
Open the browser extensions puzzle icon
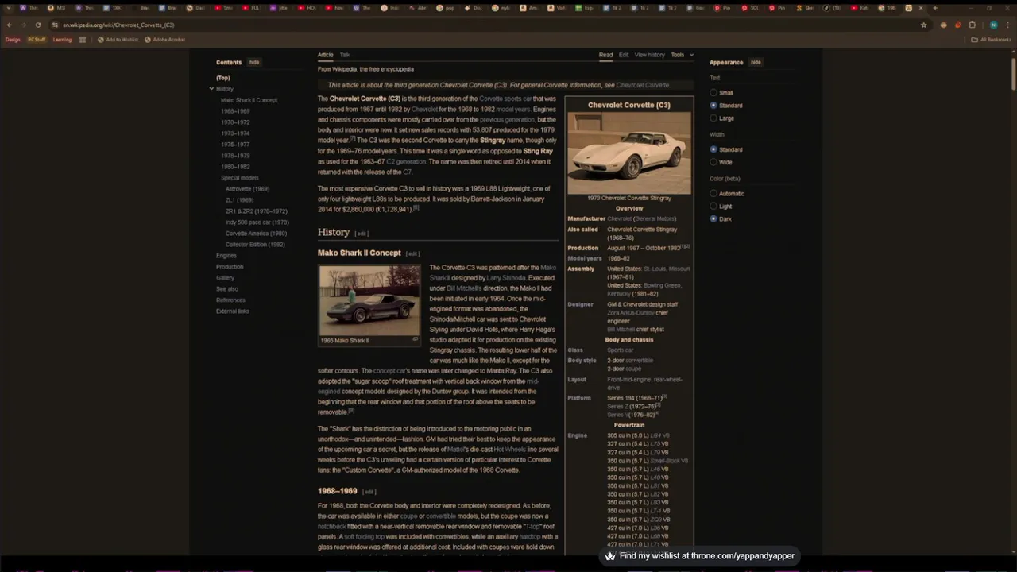(x=973, y=25)
